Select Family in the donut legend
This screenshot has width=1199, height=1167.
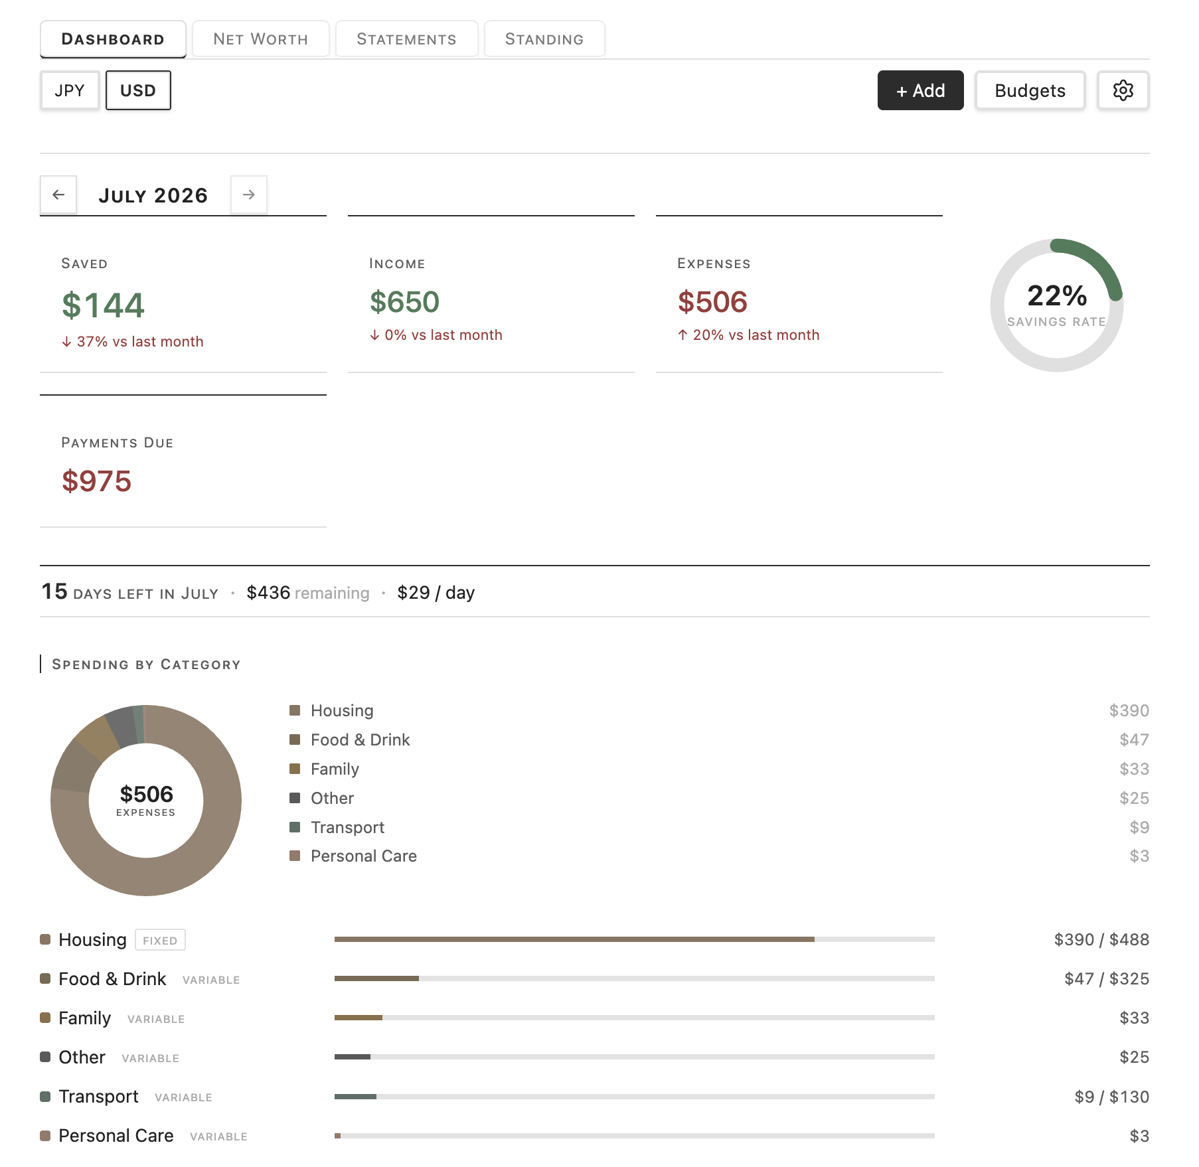(335, 769)
